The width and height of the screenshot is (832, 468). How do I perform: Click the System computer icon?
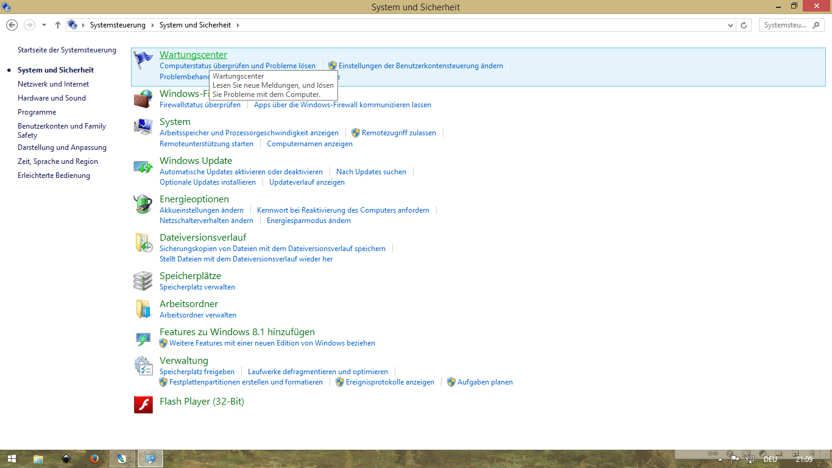pyautogui.click(x=143, y=127)
